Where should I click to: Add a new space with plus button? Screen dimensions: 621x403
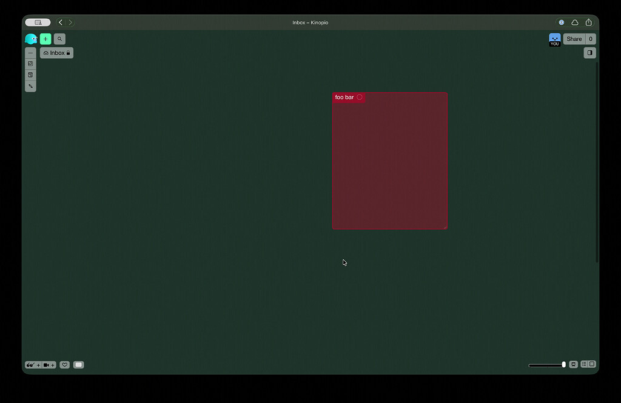coord(45,39)
